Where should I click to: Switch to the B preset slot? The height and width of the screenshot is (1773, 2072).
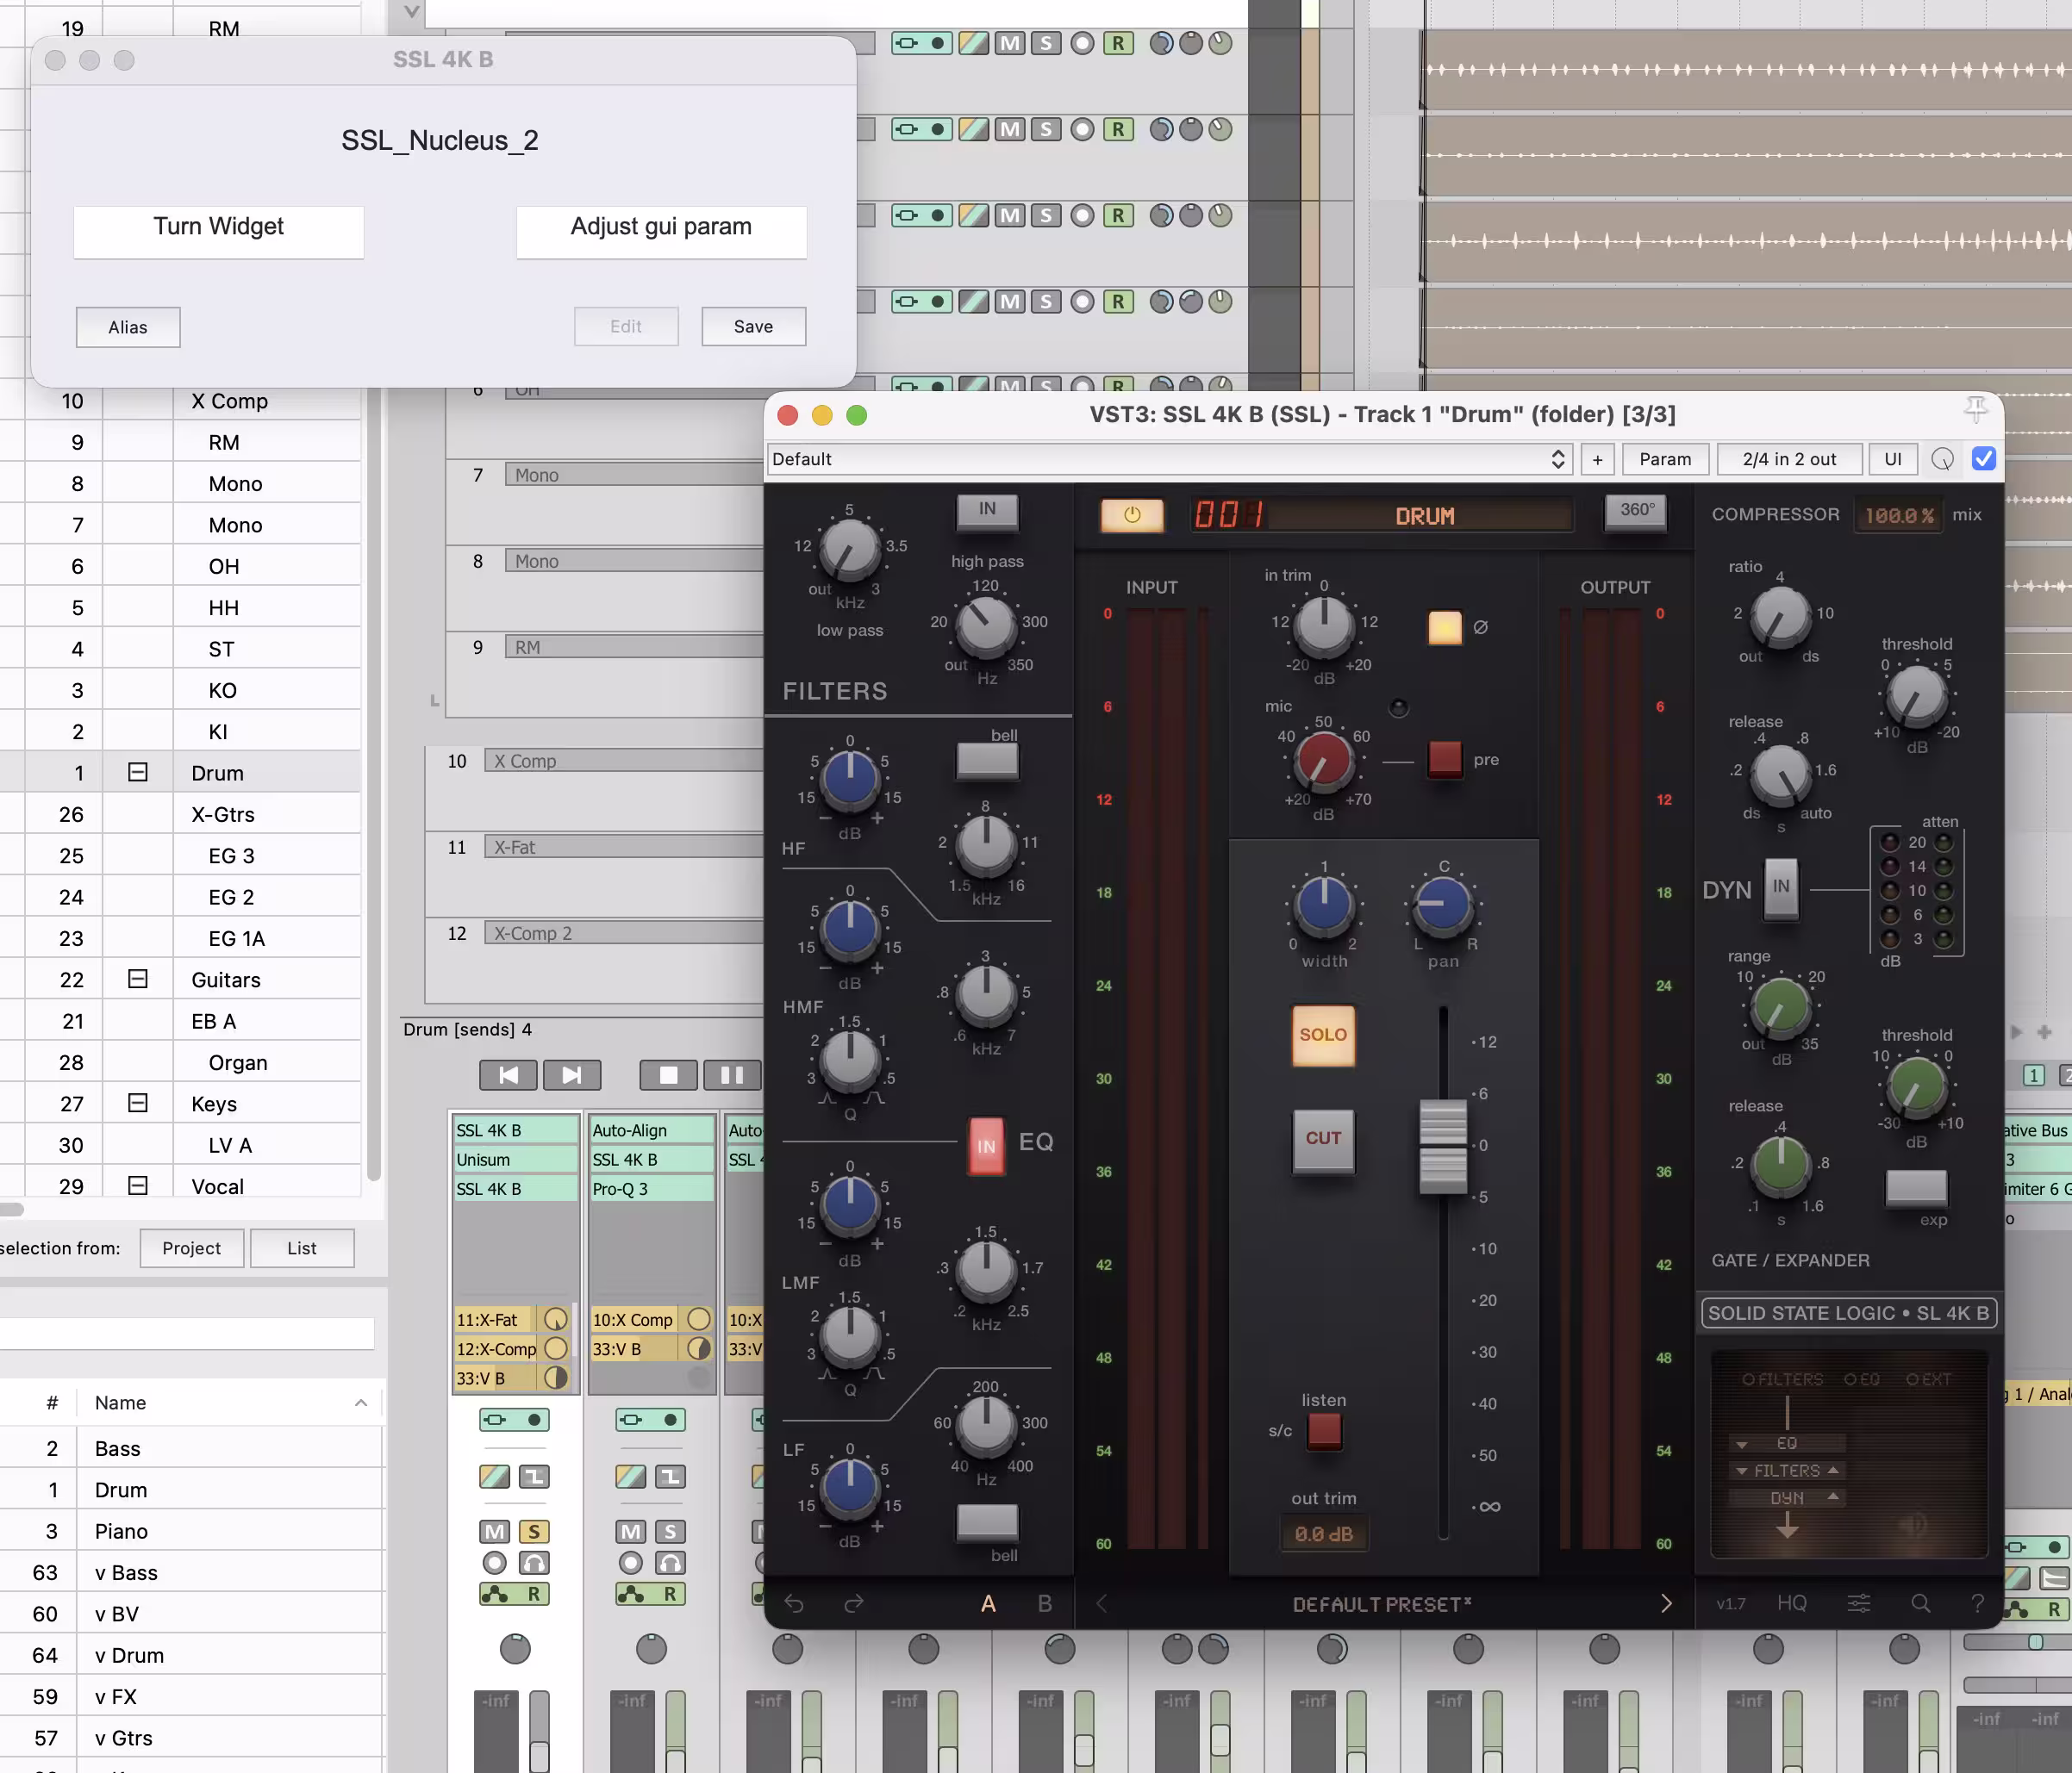click(1044, 1603)
